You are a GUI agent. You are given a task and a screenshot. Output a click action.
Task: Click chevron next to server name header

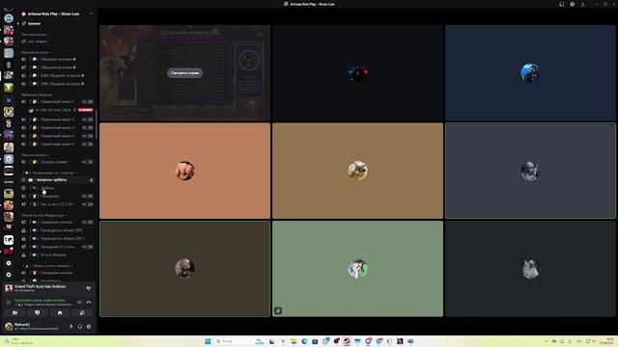pos(92,13)
